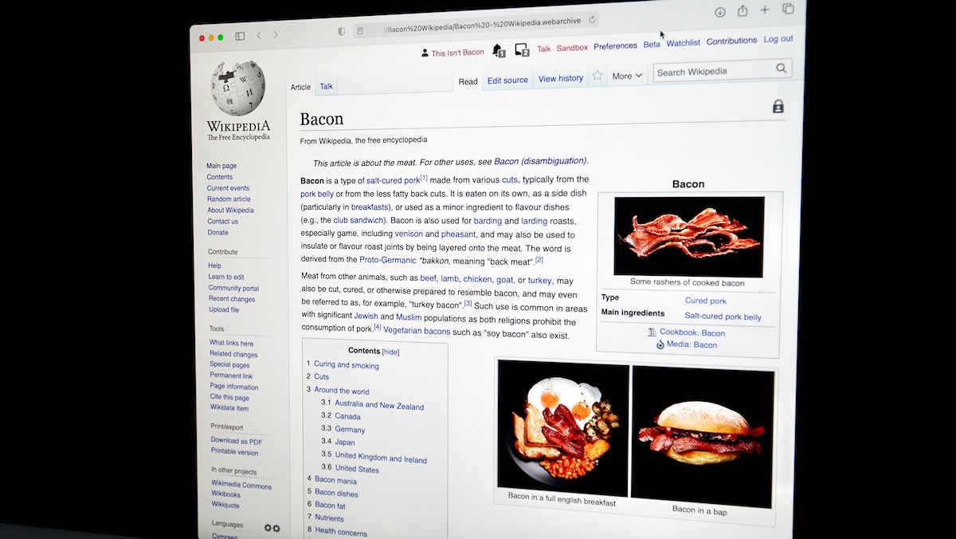The width and height of the screenshot is (956, 539).
Task: Select the Article tab
Action: (x=300, y=87)
